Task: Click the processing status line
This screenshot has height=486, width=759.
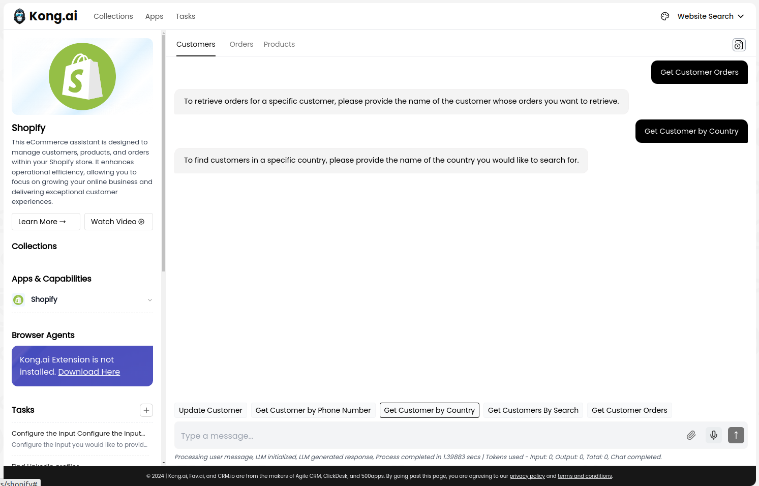Action: pyautogui.click(x=418, y=457)
